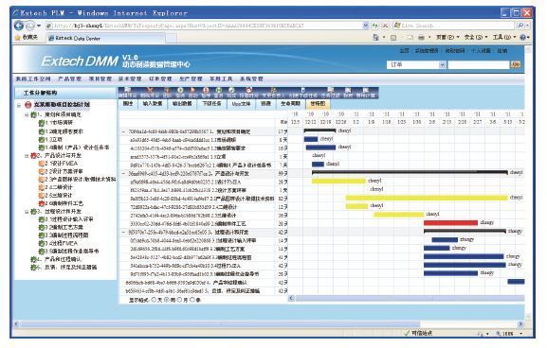The image size is (547, 348).
Task: Click the IE back navigation arrow
Action: (x=19, y=26)
